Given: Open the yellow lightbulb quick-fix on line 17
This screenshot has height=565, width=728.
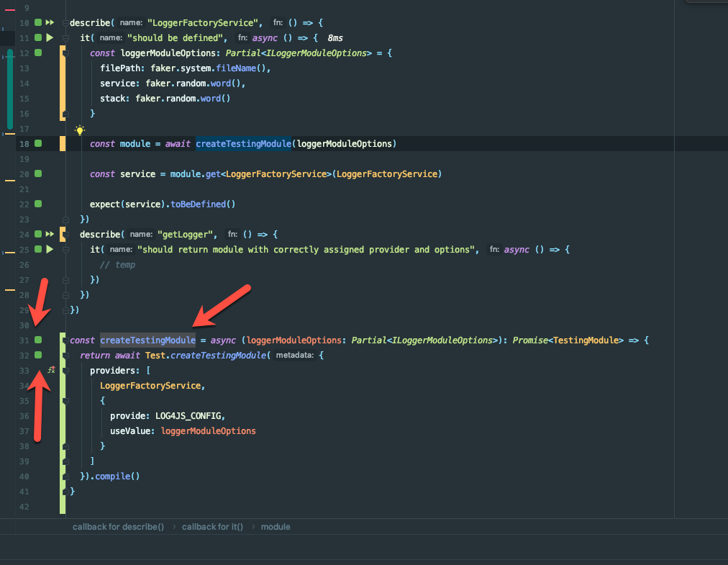Looking at the screenshot, I should coord(80,130).
